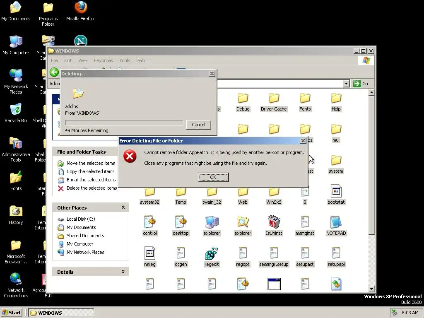This screenshot has width=424, height=318.
Task: Select the Network Connections desktop icon
Action: pyautogui.click(x=16, y=285)
